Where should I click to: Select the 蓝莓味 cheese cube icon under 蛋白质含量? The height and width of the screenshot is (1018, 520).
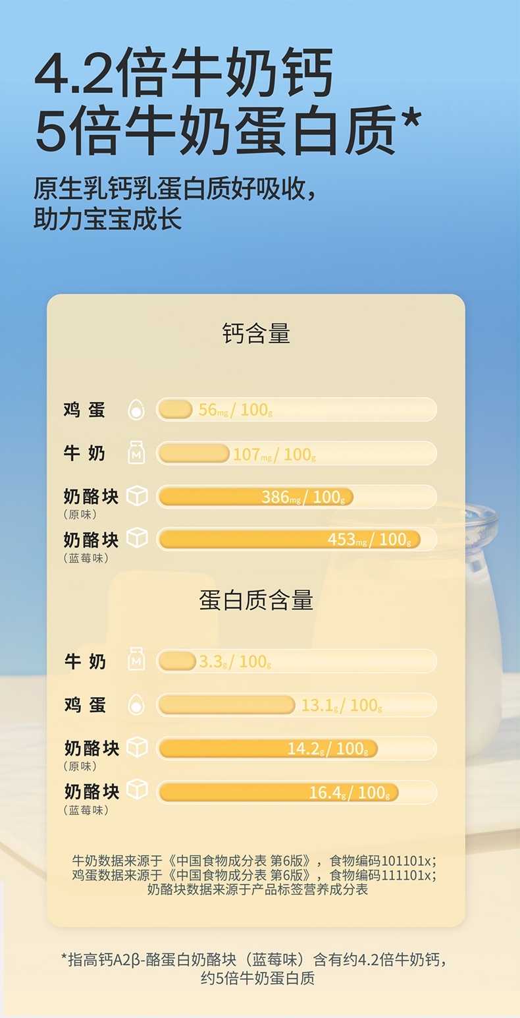(x=137, y=789)
